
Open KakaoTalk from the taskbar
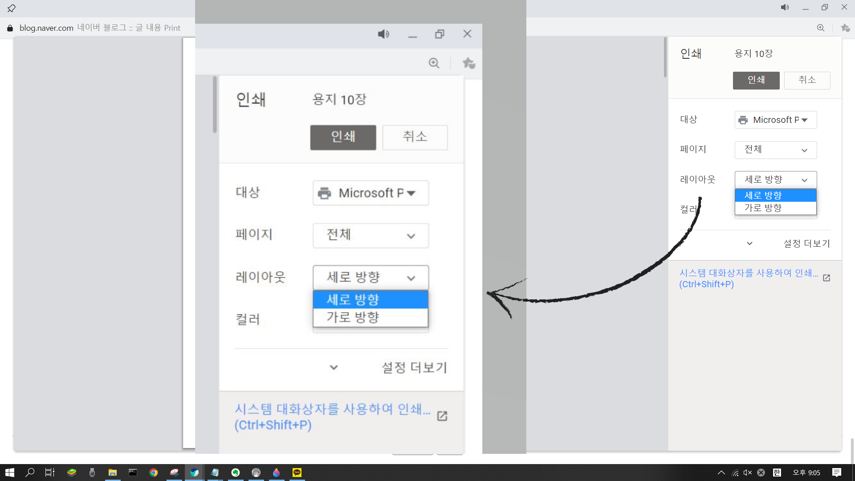[x=297, y=472]
